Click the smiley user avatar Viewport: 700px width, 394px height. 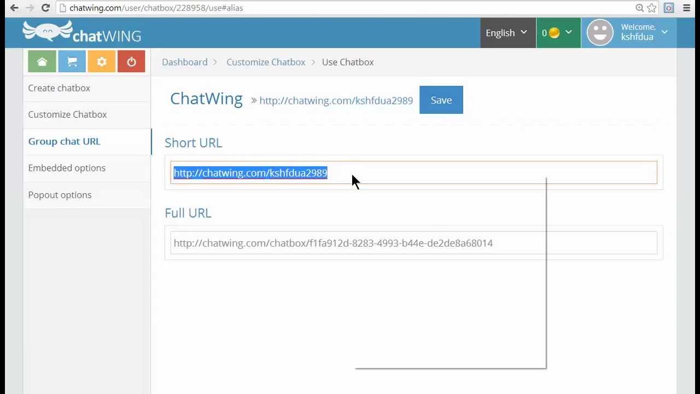(x=600, y=33)
